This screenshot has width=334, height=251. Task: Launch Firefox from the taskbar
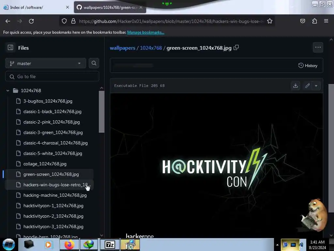pos(69,244)
